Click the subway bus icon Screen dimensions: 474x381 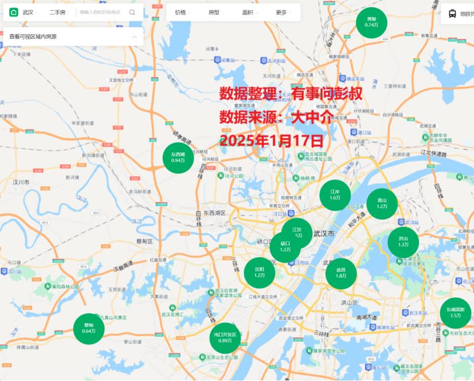click(452, 13)
